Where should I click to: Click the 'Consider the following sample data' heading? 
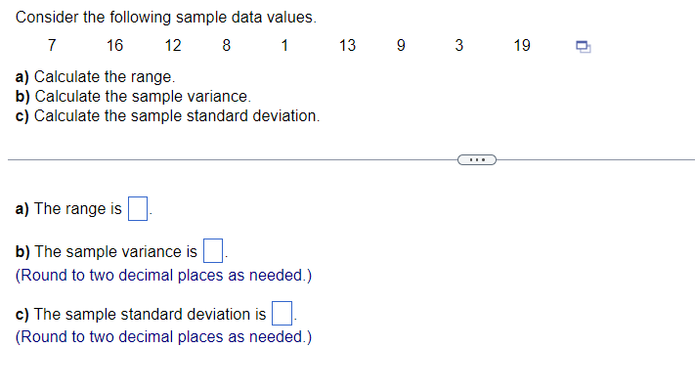click(166, 18)
